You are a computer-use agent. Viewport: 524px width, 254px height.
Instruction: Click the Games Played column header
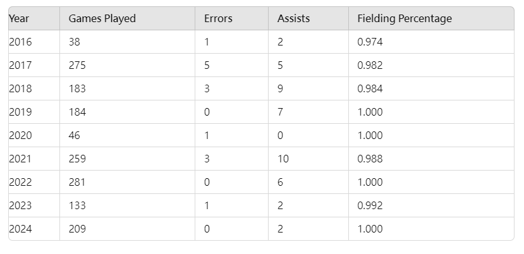102,18
